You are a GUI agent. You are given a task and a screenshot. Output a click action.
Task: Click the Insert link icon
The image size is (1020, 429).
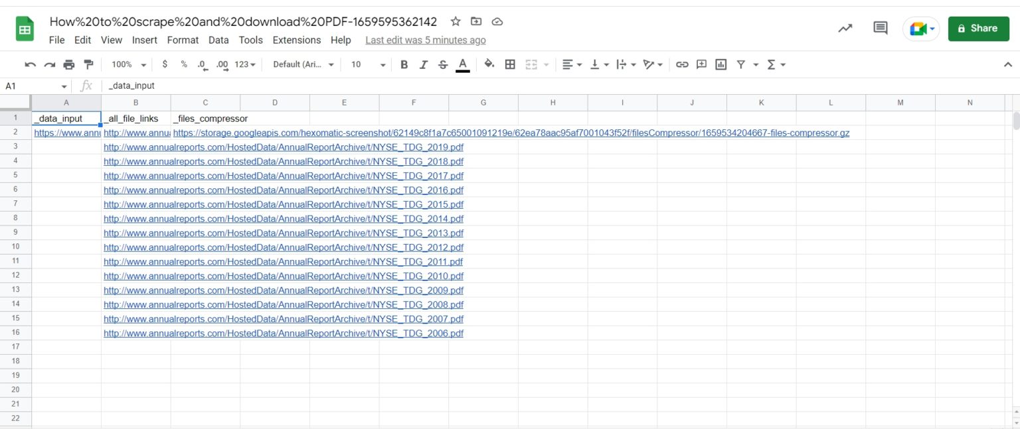tap(682, 64)
